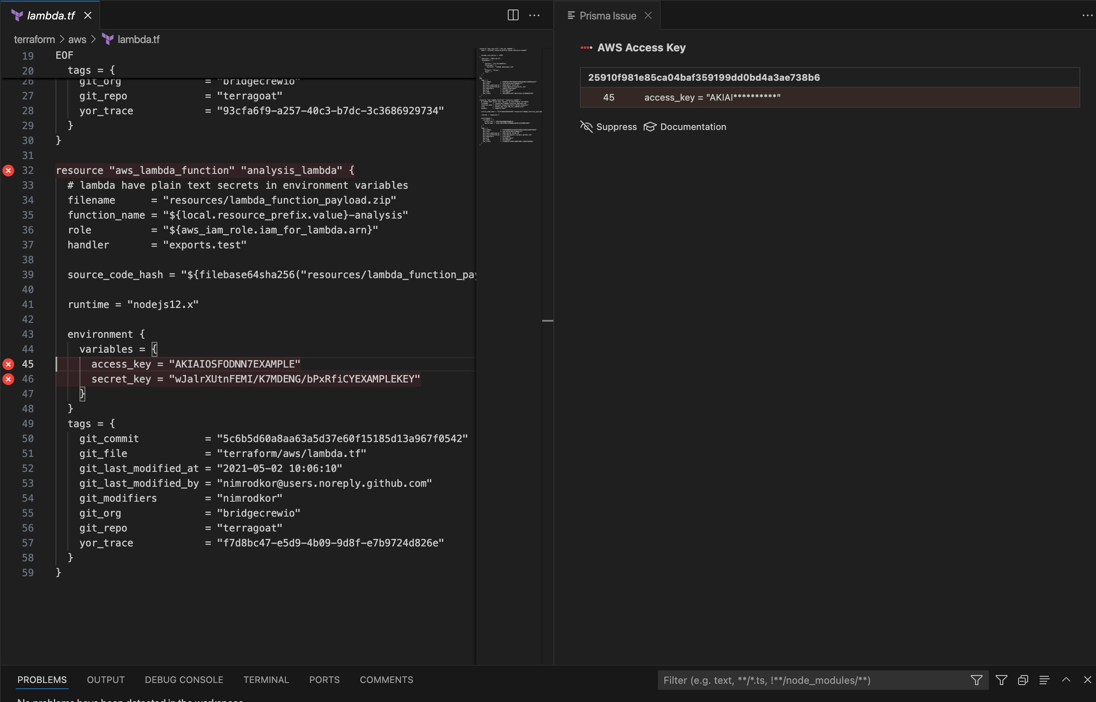Image resolution: width=1096 pixels, height=702 pixels.
Task: Open editor More Actions ellipsis beside split icon
Action: [534, 15]
